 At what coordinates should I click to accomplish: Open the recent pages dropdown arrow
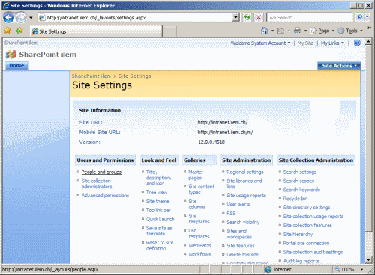31,18
